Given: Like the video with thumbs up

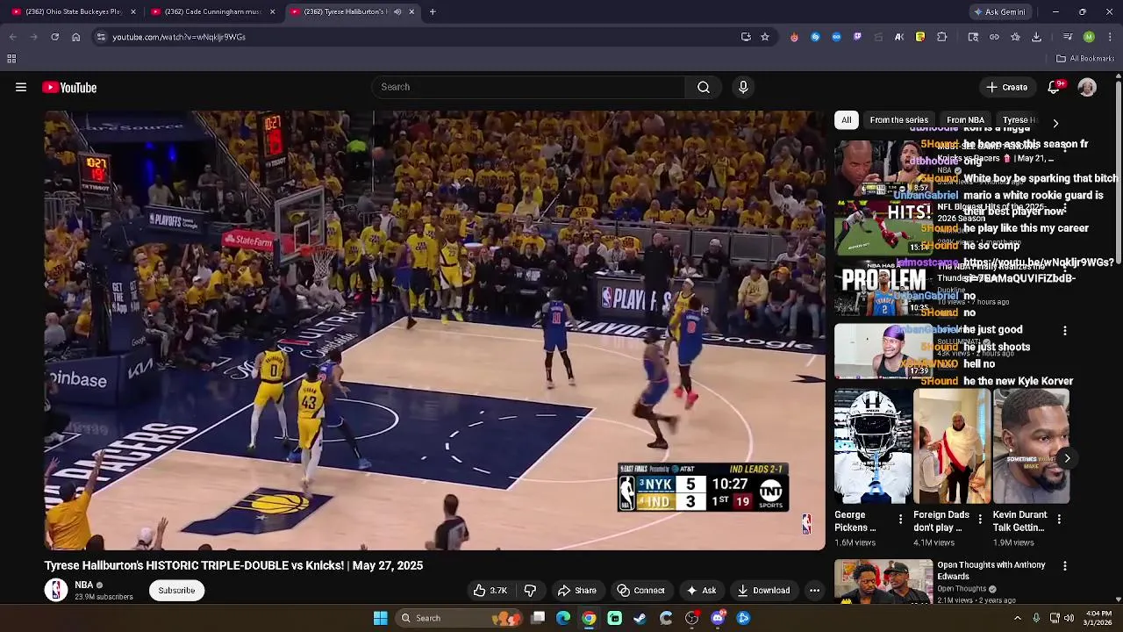Looking at the screenshot, I should click(490, 590).
